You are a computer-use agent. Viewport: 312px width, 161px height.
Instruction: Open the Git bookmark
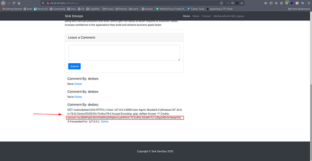coord(81,9)
